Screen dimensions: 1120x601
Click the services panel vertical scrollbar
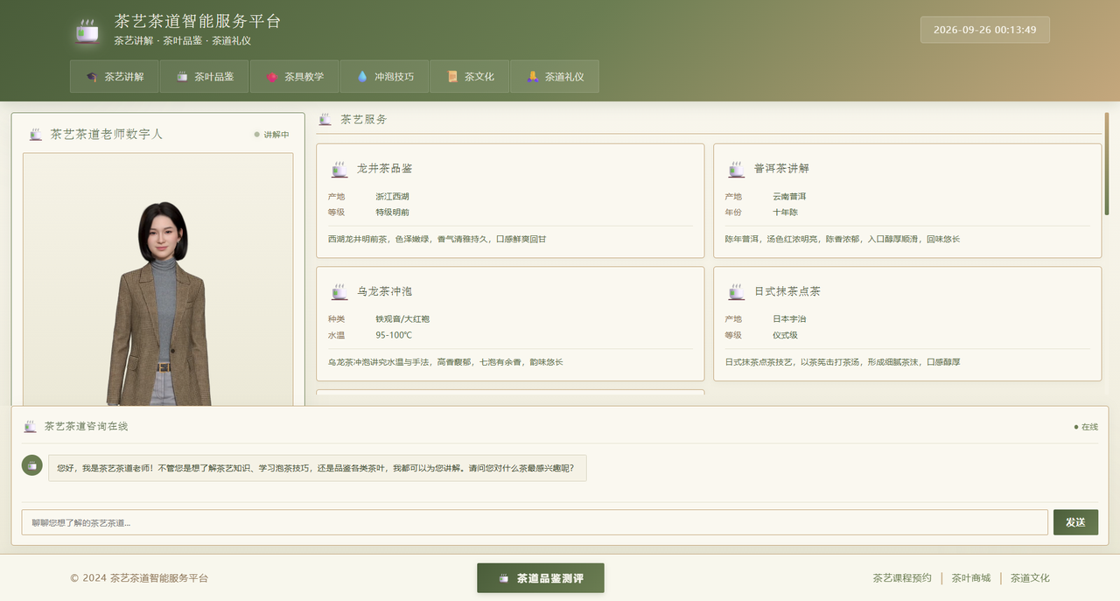pyautogui.click(x=1106, y=164)
